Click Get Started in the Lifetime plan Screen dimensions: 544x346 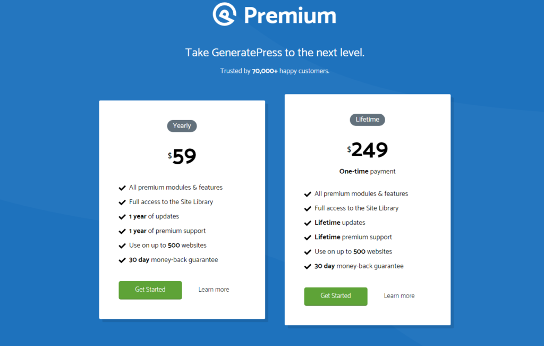point(335,296)
